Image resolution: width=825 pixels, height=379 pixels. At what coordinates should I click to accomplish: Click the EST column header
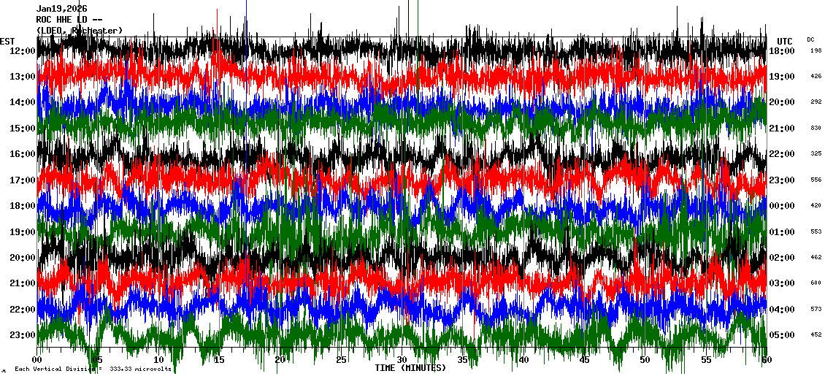[x=7, y=42]
